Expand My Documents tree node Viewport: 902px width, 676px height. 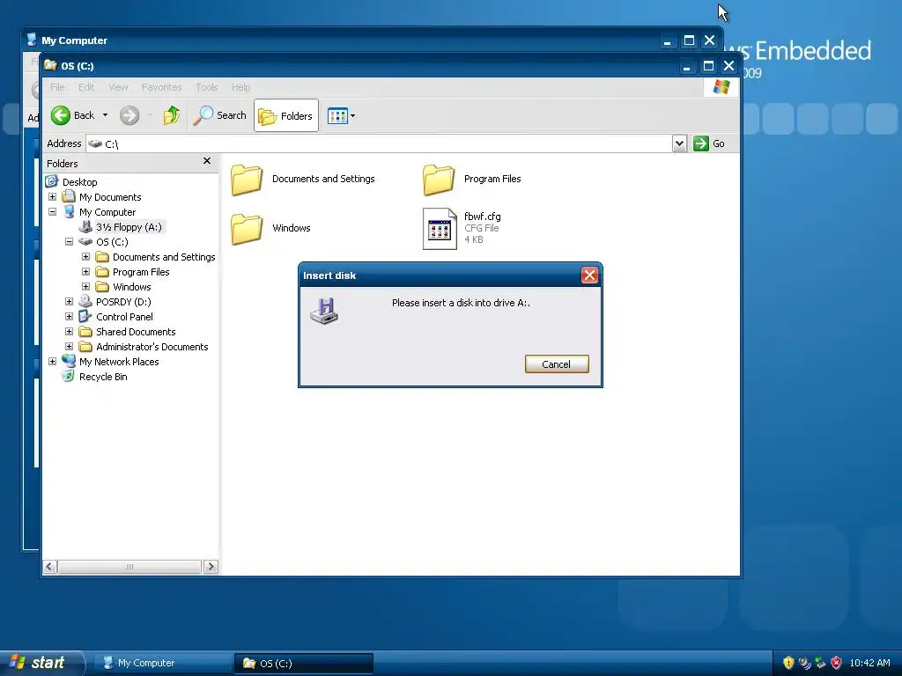[x=52, y=196]
